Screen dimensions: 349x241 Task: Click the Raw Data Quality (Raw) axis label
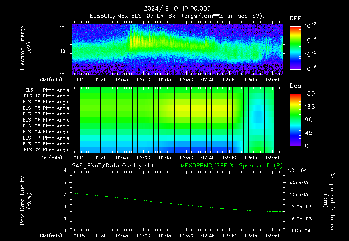coord(25,200)
